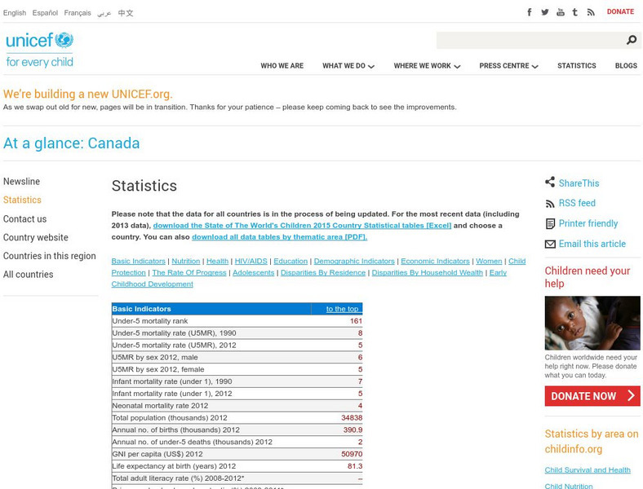
Task: Jump to Adolescents section link
Action: click(x=254, y=272)
